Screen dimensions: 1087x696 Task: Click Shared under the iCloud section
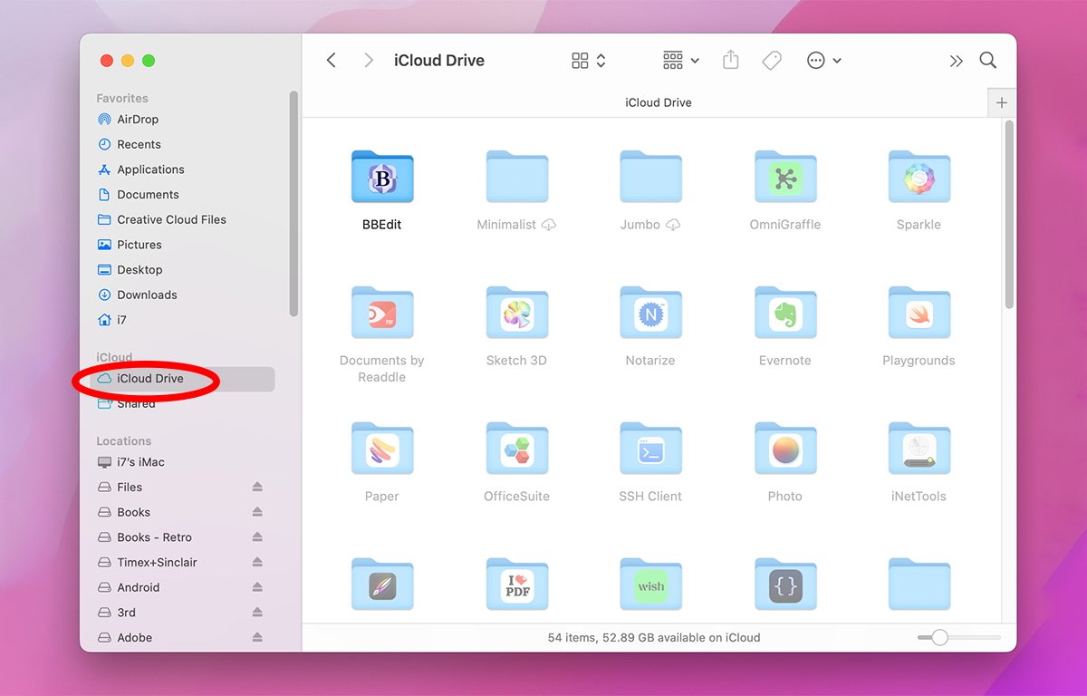click(x=136, y=403)
